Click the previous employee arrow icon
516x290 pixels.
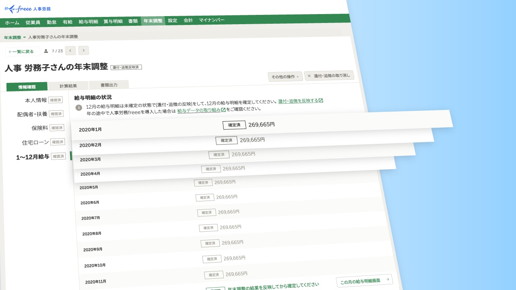71,50
